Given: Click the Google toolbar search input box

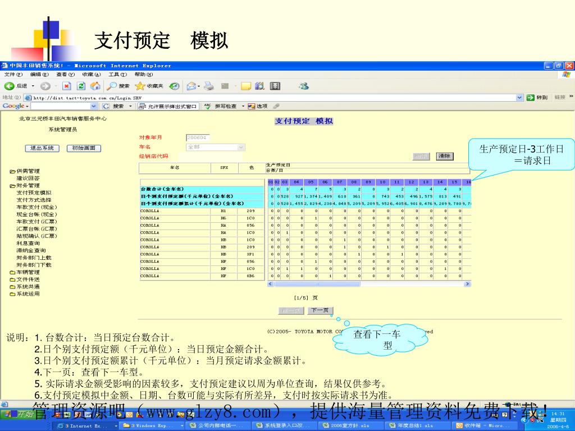Looking at the screenshot, I should tap(61, 106).
